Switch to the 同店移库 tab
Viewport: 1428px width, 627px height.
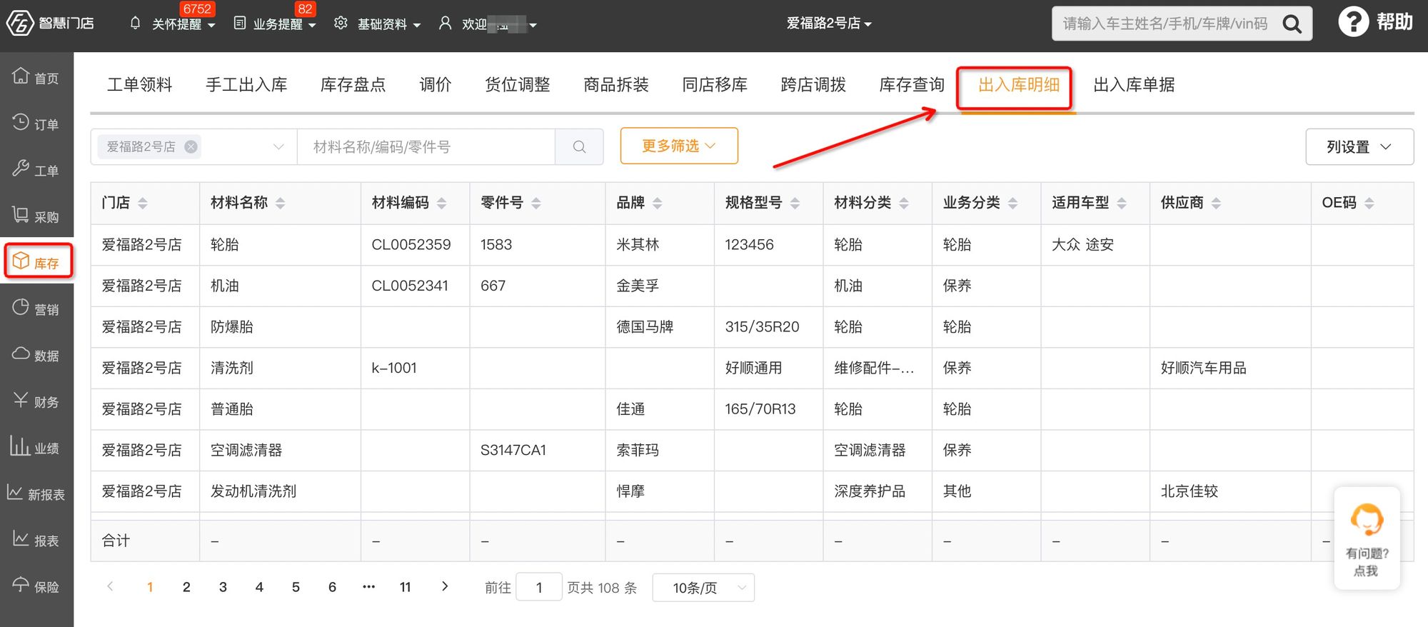[x=715, y=85]
